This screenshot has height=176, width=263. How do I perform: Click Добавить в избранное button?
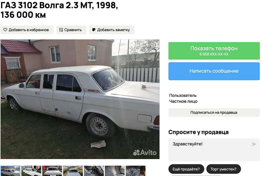pos(27,30)
